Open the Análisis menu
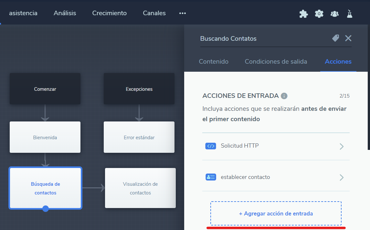This screenshot has height=230, width=370. (65, 13)
